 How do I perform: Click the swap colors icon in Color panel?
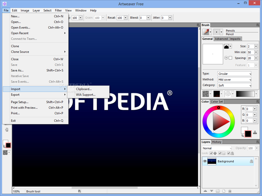(x=243, y=136)
